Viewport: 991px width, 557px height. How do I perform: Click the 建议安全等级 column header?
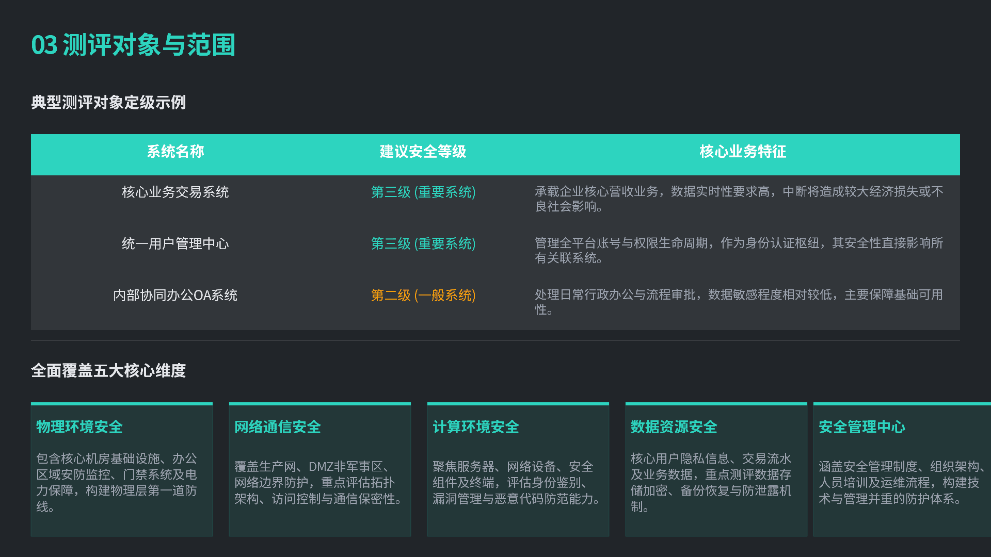pyautogui.click(x=423, y=151)
